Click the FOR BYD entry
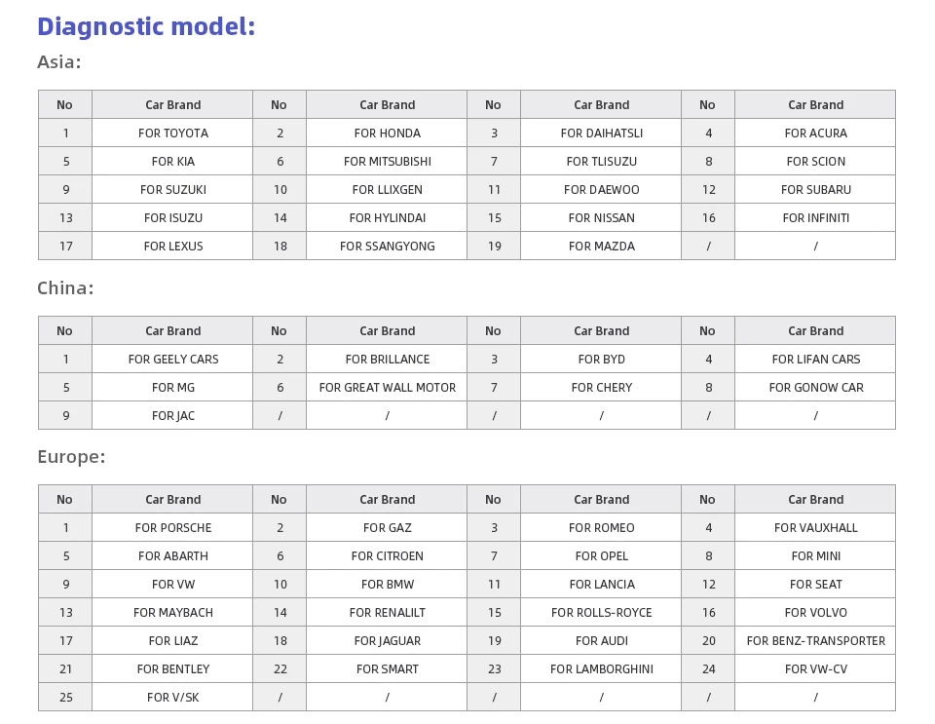 [x=601, y=360]
